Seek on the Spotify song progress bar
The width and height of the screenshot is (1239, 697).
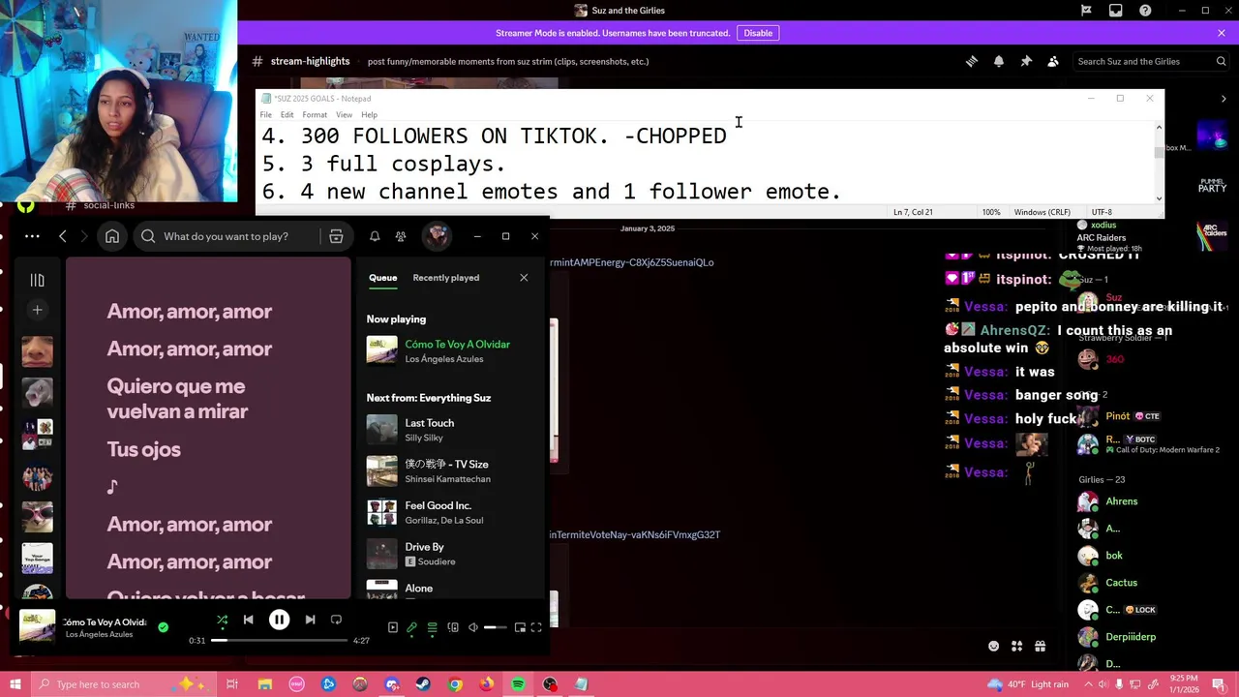coord(280,640)
